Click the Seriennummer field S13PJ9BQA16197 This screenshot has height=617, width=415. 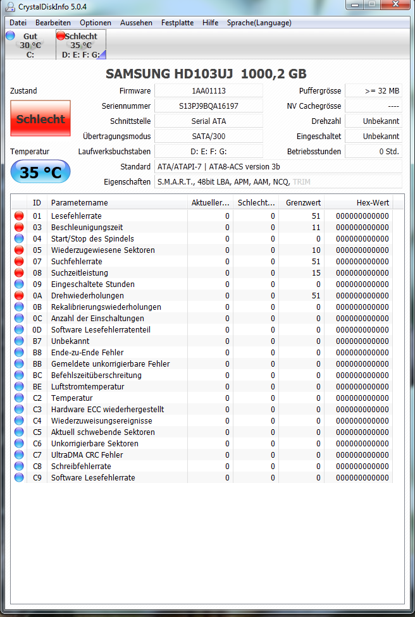click(x=209, y=106)
